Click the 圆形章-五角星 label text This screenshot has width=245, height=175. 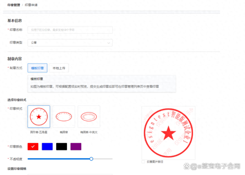[x=39, y=132]
